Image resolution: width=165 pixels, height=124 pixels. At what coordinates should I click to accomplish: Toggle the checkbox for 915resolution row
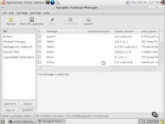(x=40, y=62)
